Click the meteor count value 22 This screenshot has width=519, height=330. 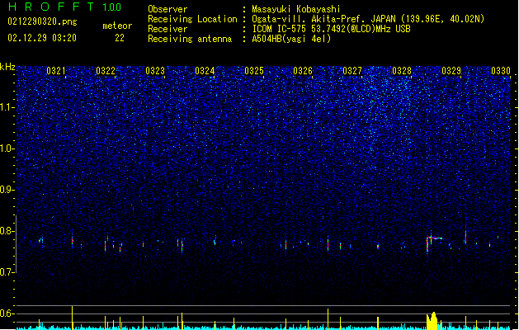[x=120, y=38]
